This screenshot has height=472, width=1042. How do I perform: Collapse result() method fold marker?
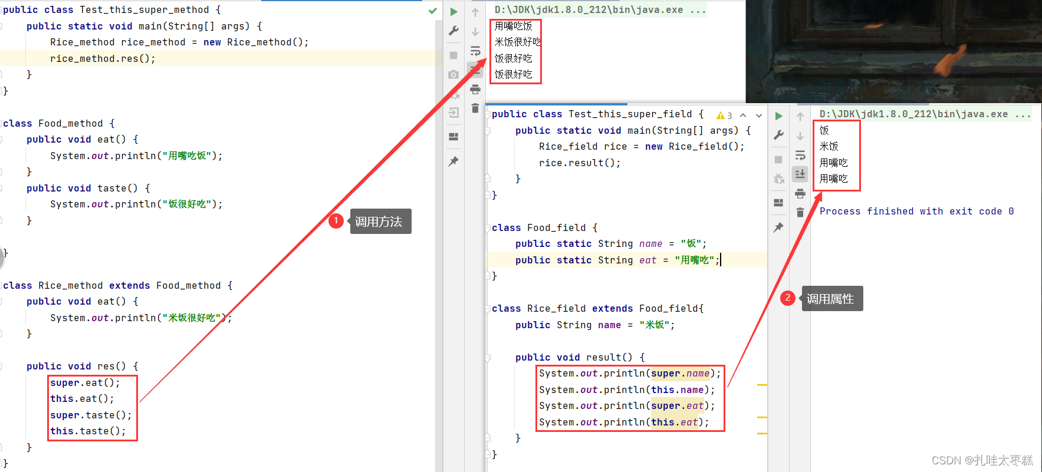coord(488,357)
